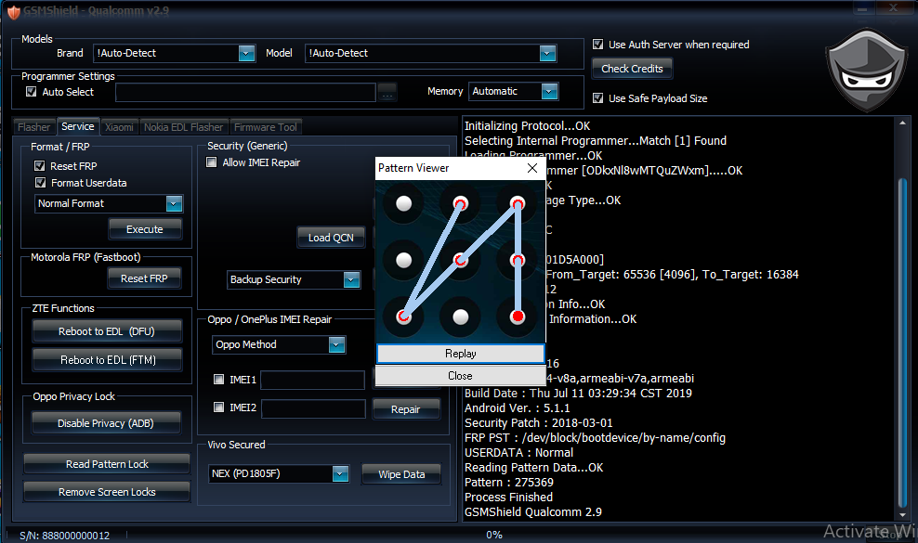Expand the Normal Format dropdown
The height and width of the screenshot is (543, 918).
[174, 203]
